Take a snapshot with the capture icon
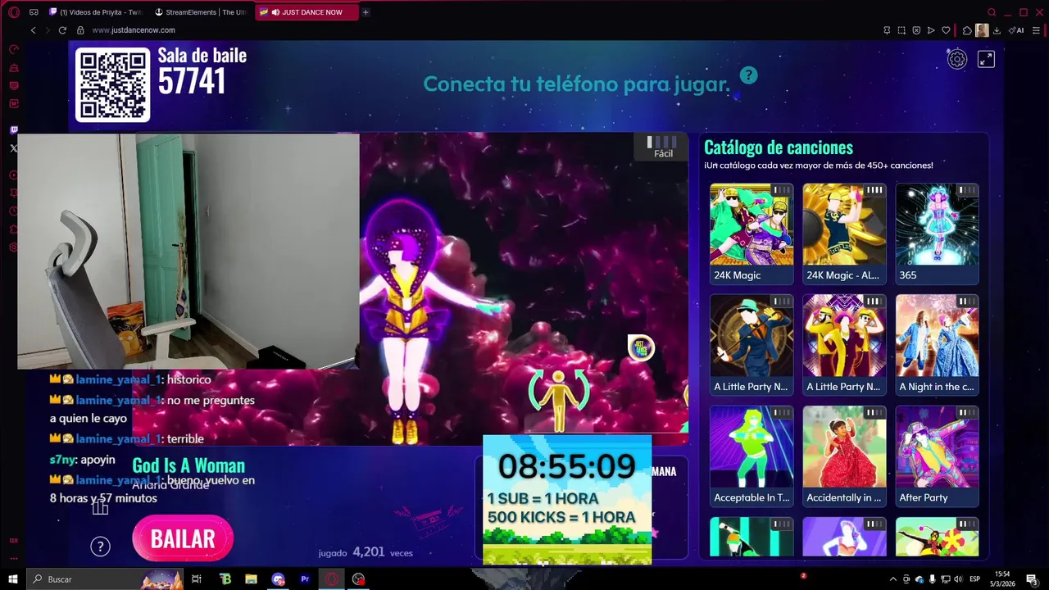Screen dimensions: 1049x590 click(901, 30)
